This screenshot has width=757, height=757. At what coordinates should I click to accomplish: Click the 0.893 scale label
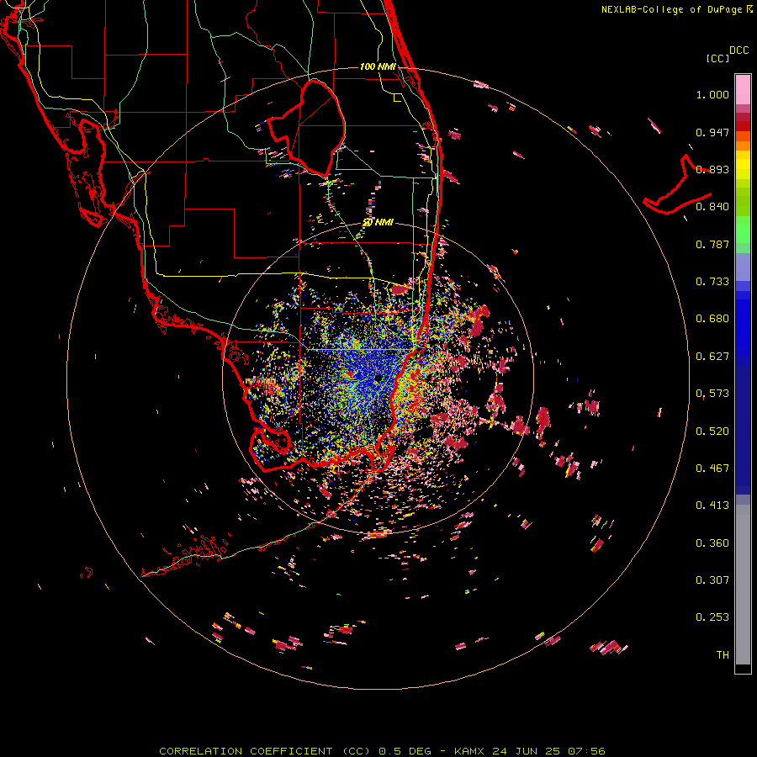point(712,169)
